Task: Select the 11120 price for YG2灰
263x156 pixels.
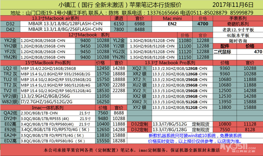Action: 185,52
